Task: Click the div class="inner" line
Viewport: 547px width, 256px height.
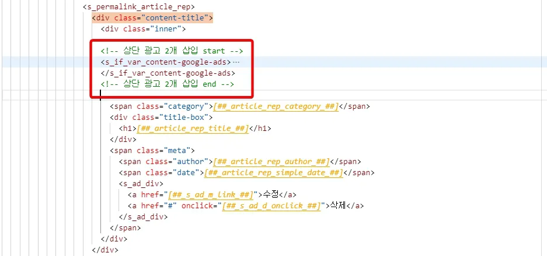Action: [144, 29]
